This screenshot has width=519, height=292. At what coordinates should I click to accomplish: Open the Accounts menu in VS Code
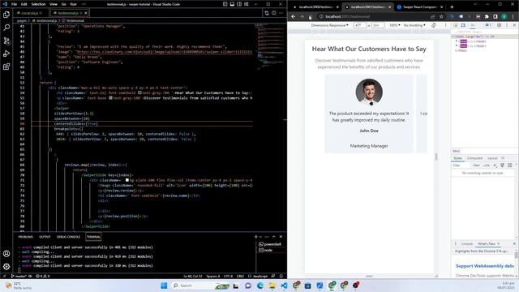[6, 254]
